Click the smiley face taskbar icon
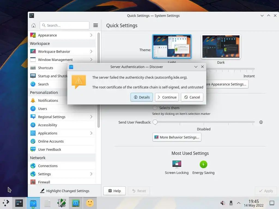Image resolution: width=279 pixels, height=209 pixels. click(90, 203)
